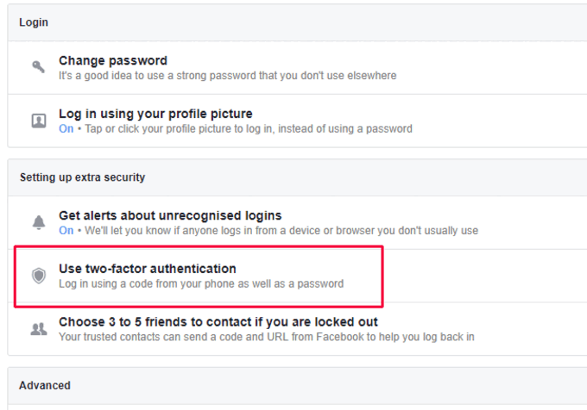
Task: Click the 'Tap or click your profile picture' description
Action: tap(249, 129)
